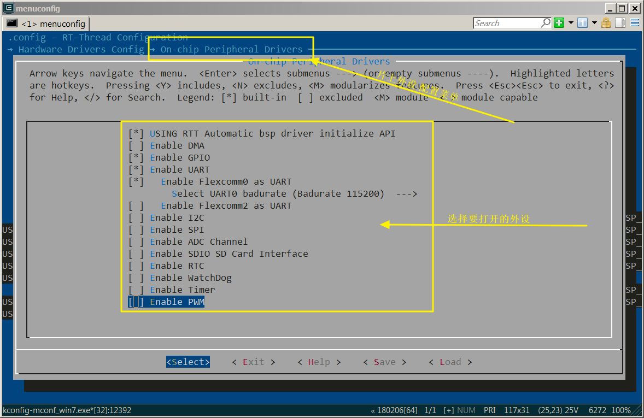Viewport: 644px width, 418px height.
Task: Toggle the Enable PWM checkbox
Action: coord(136,302)
